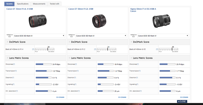The width and height of the screenshot is (203, 105).
Task: Open Canon EF 35mm f/1.4L II USM link
Action: 19,9
